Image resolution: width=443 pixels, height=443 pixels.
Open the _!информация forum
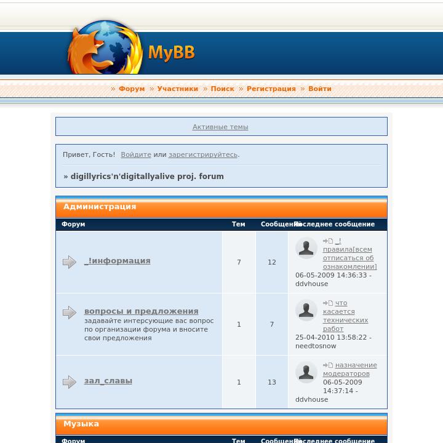tap(118, 260)
